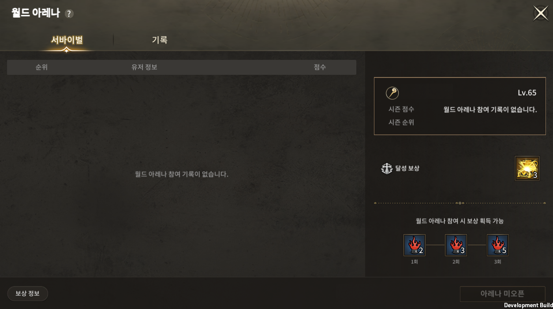This screenshot has height=309, width=553.
Task: Select the 1회 participation reward icon
Action: tap(415, 245)
